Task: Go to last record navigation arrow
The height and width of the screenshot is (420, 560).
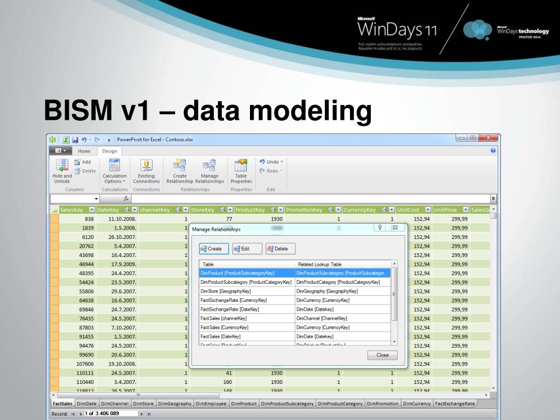Action: [x=149, y=414]
